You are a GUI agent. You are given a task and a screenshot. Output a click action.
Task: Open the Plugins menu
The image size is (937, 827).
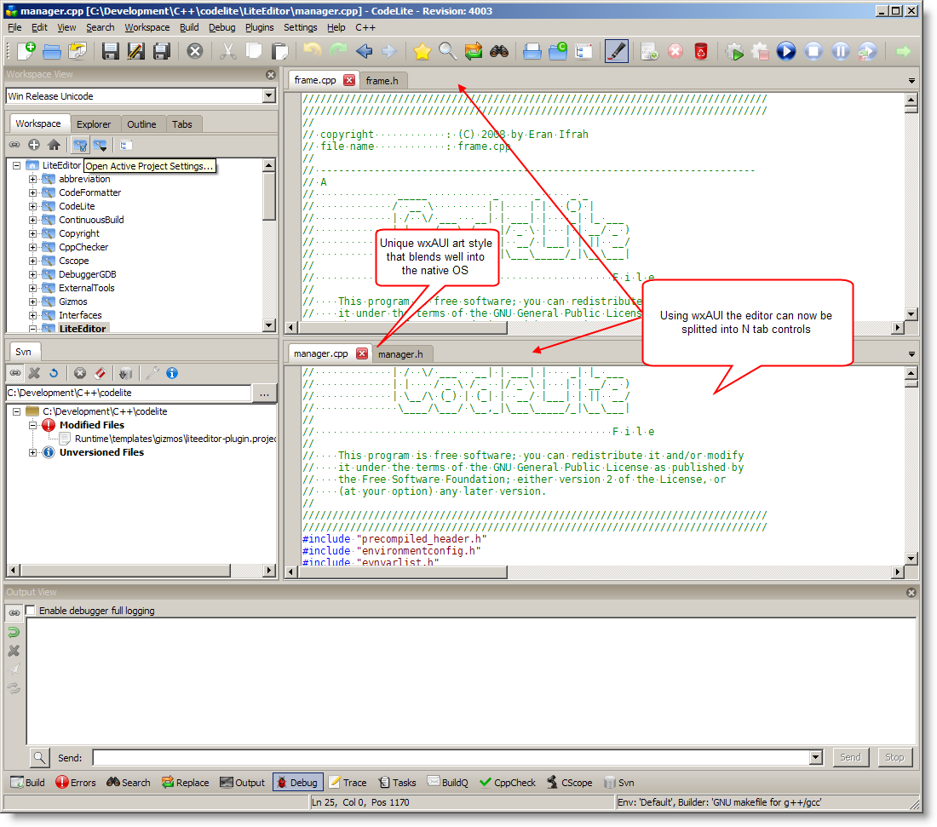coord(259,27)
